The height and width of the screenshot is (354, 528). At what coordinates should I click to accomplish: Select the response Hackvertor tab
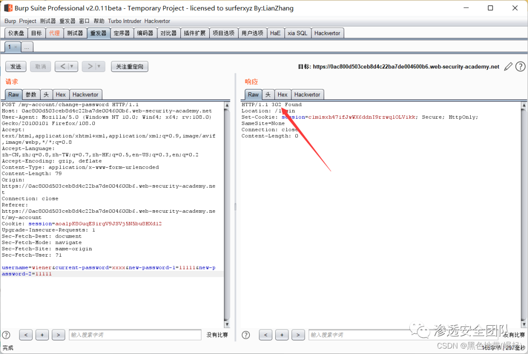click(307, 95)
